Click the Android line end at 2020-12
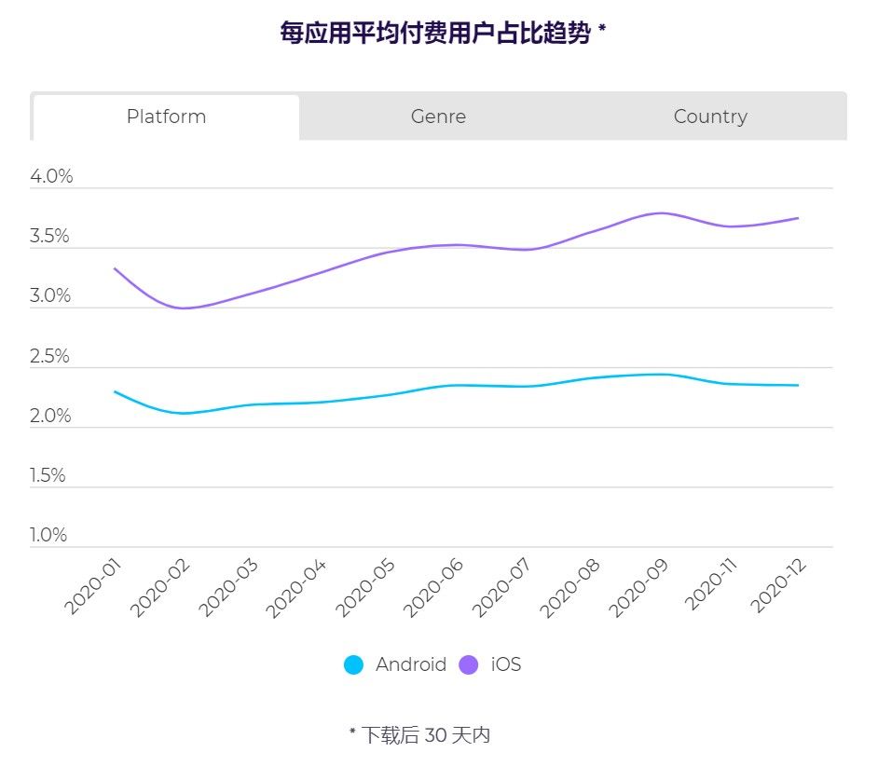The width and height of the screenshot is (878, 766). (x=797, y=385)
